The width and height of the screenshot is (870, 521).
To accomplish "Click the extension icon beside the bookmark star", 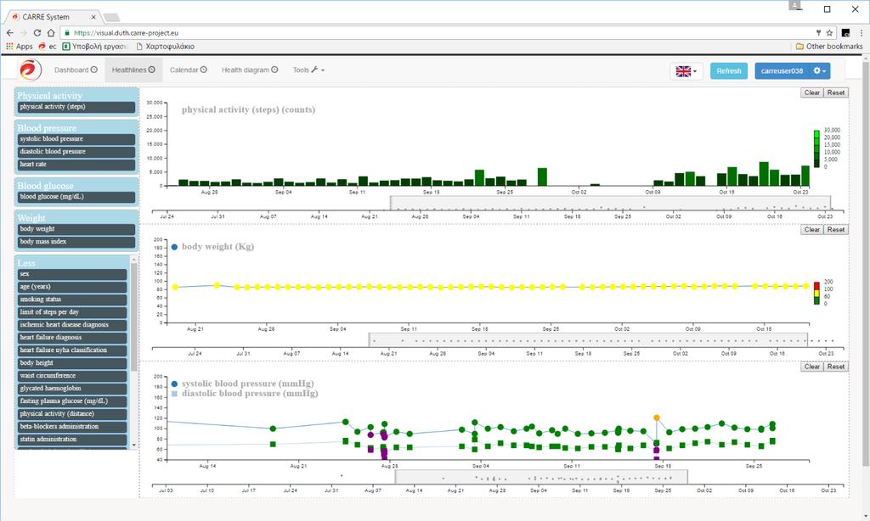I will coord(845,33).
